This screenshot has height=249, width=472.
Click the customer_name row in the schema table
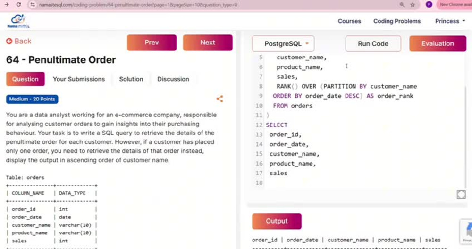[x=51, y=225]
